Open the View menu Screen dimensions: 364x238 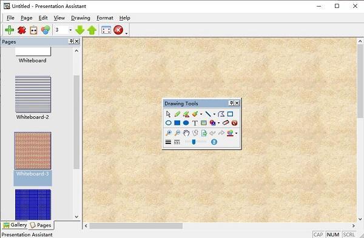59,18
